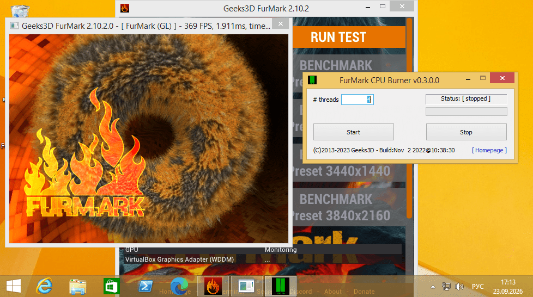533x297 pixels.
Task: Close the FurMark CPU Burner window
Action: [x=502, y=78]
